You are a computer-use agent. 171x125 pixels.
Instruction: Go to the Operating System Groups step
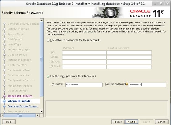23,106
